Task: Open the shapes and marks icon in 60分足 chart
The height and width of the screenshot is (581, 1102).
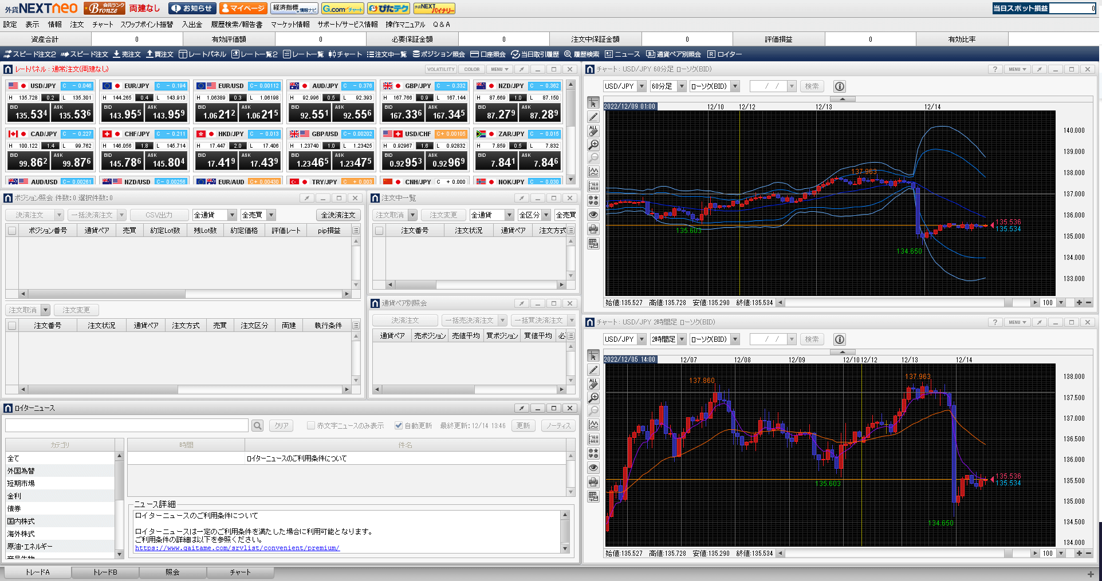Action: 593,200
